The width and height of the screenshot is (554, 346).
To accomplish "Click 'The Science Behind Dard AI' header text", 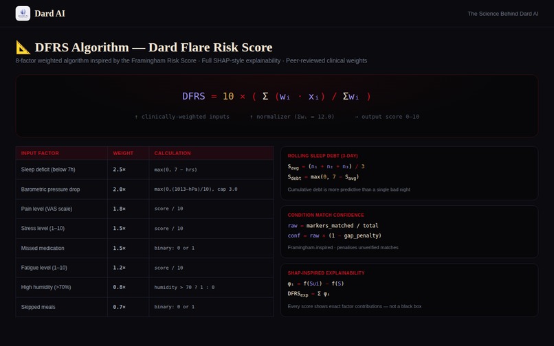I will coord(502,14).
